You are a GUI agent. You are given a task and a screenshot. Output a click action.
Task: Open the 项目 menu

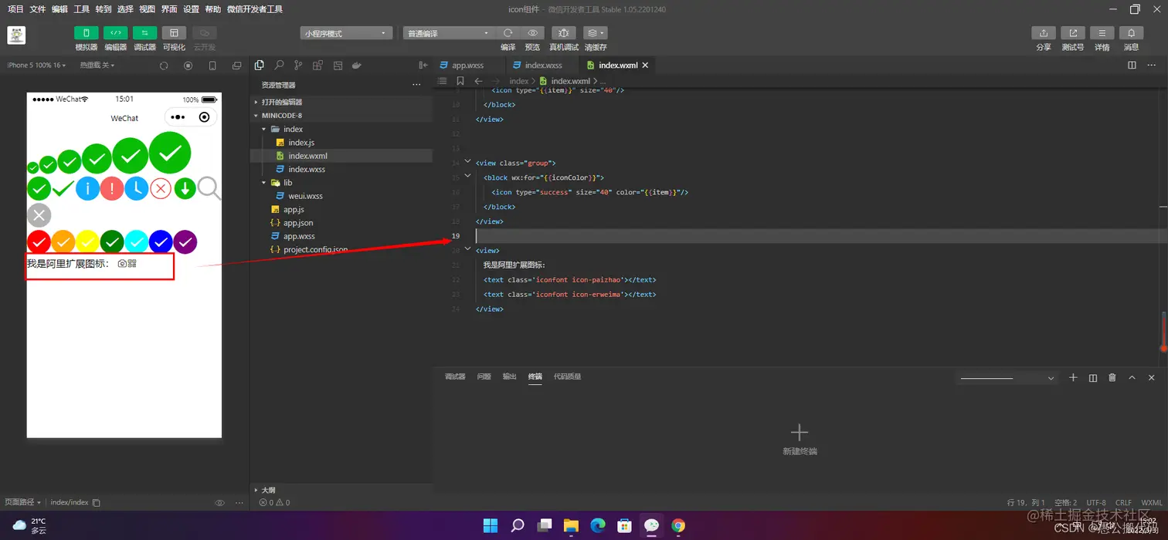(x=15, y=9)
